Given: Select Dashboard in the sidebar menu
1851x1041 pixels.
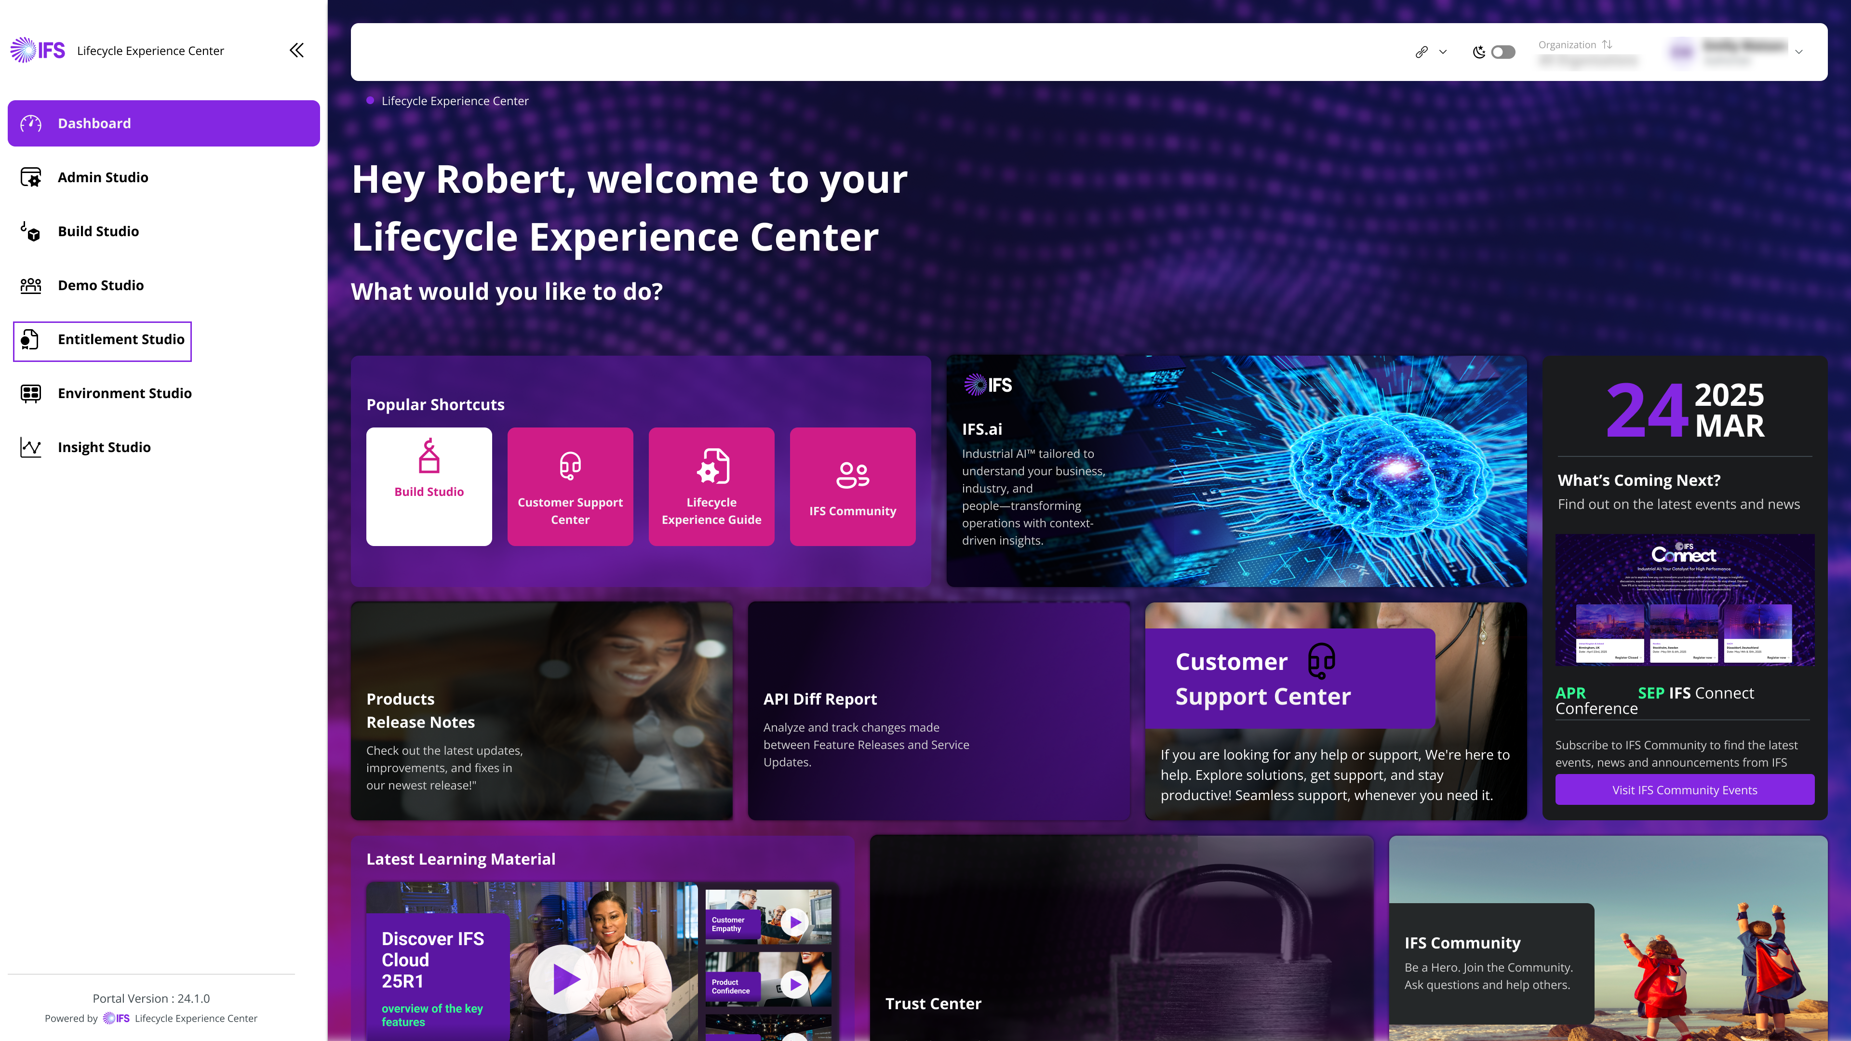Looking at the screenshot, I should [x=164, y=123].
